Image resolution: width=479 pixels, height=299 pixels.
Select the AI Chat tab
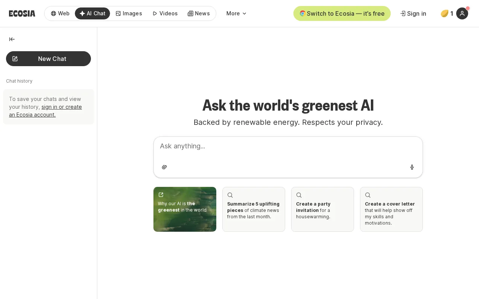click(x=92, y=13)
